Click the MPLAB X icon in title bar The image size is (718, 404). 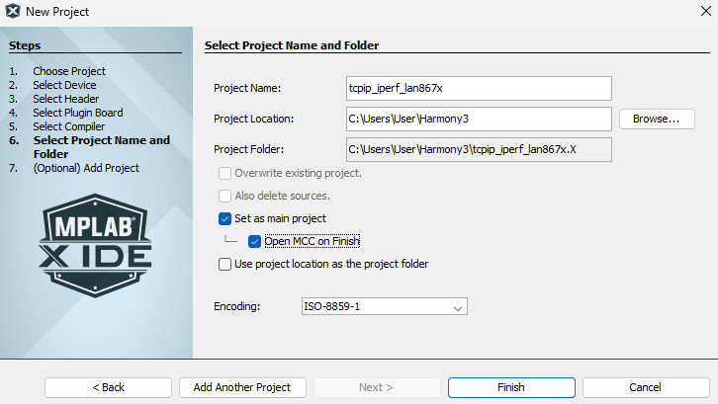pos(13,12)
